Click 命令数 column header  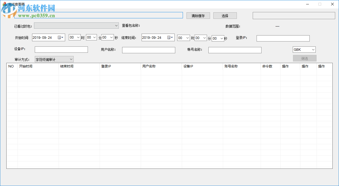271,66
